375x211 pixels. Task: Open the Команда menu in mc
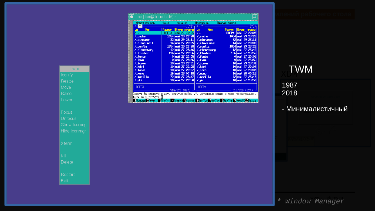point(182,23)
